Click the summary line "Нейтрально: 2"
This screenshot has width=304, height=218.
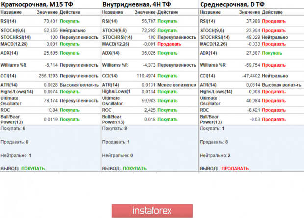pyautogui.click(x=215, y=155)
